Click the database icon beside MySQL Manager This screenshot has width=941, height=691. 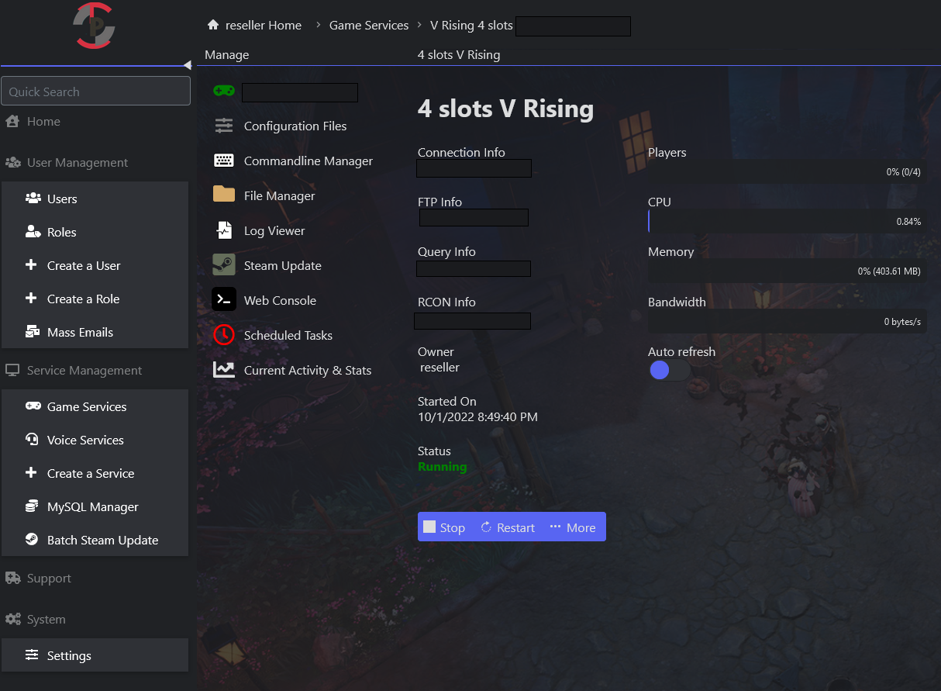pos(32,506)
